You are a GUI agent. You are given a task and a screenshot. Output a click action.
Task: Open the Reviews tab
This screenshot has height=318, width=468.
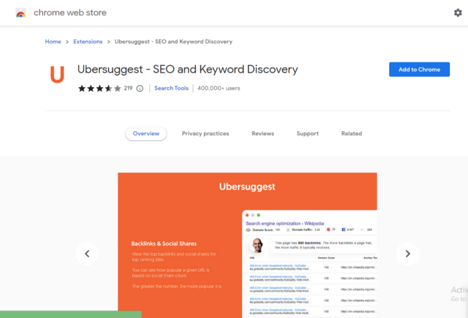click(x=263, y=134)
